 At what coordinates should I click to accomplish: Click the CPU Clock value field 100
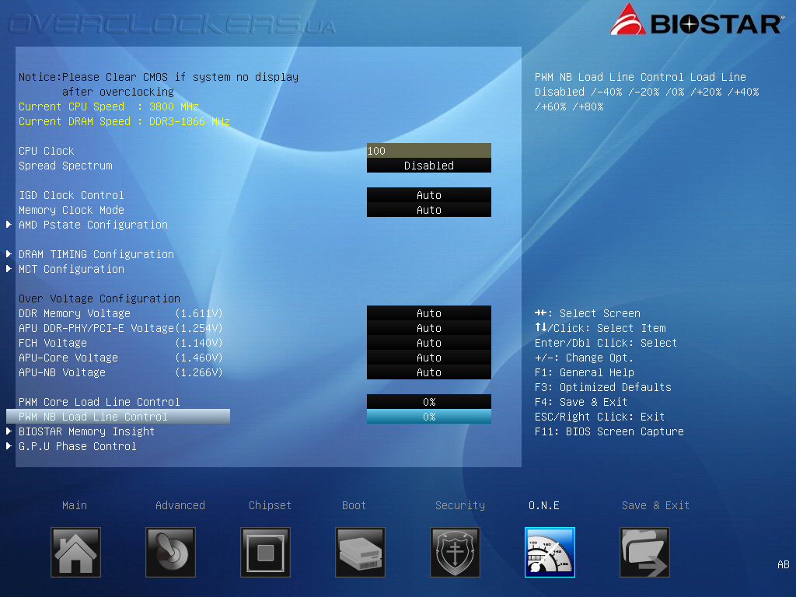point(429,151)
